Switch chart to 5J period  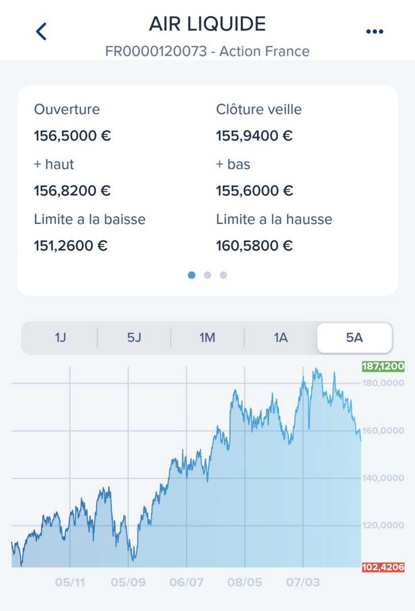(134, 338)
